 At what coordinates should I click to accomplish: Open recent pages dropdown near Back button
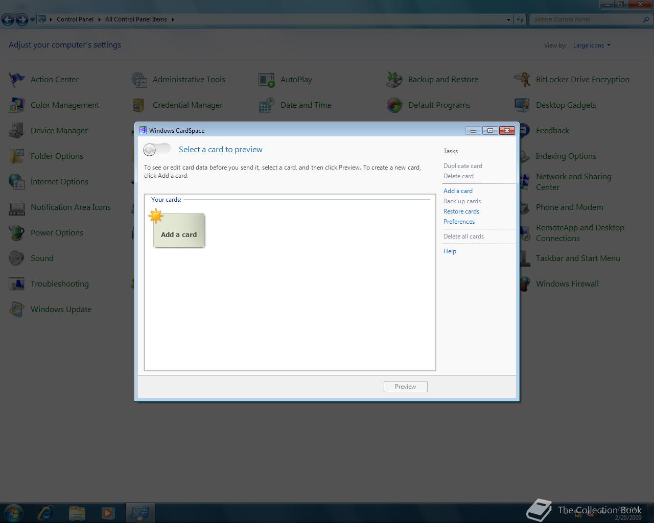[32, 19]
